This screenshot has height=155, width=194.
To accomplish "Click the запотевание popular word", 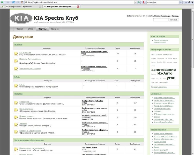I will point(163,69).
